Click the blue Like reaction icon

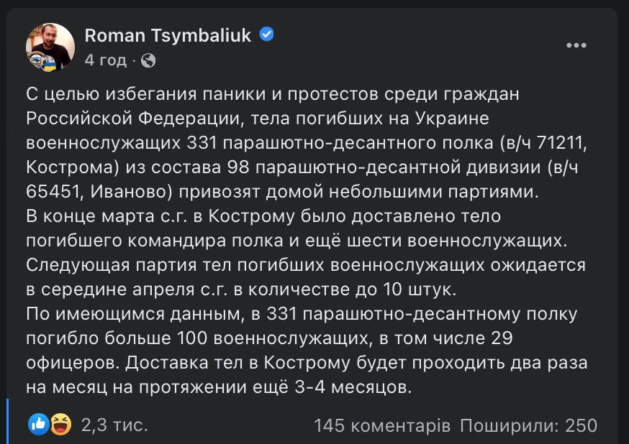pos(38,425)
